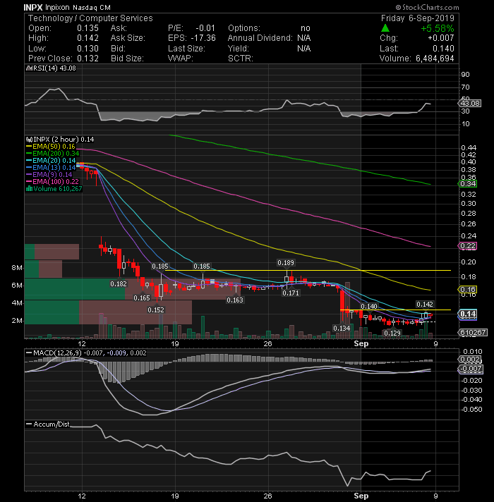Image resolution: width=494 pixels, height=502 pixels.
Task: Click the RSI(14) 43.08 panel label
Action: point(54,68)
